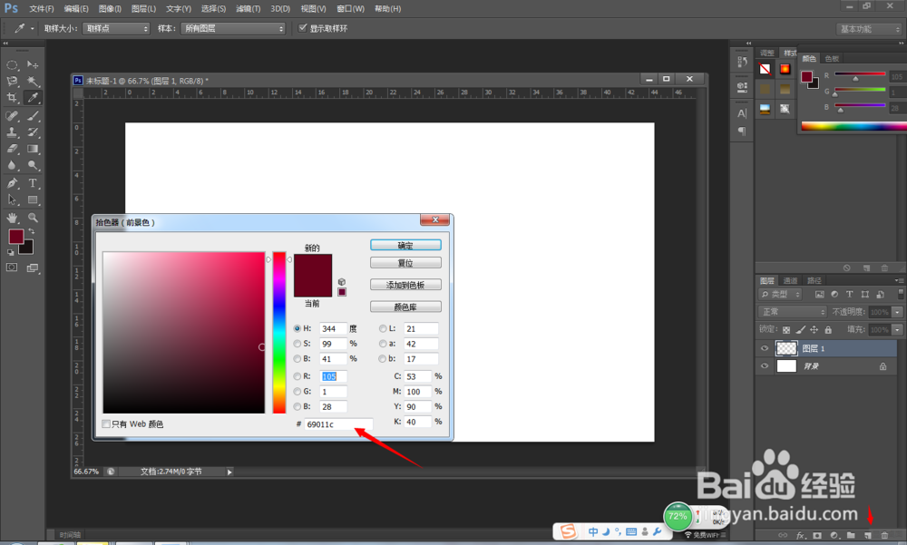Select the Eraser tool

pos(12,150)
